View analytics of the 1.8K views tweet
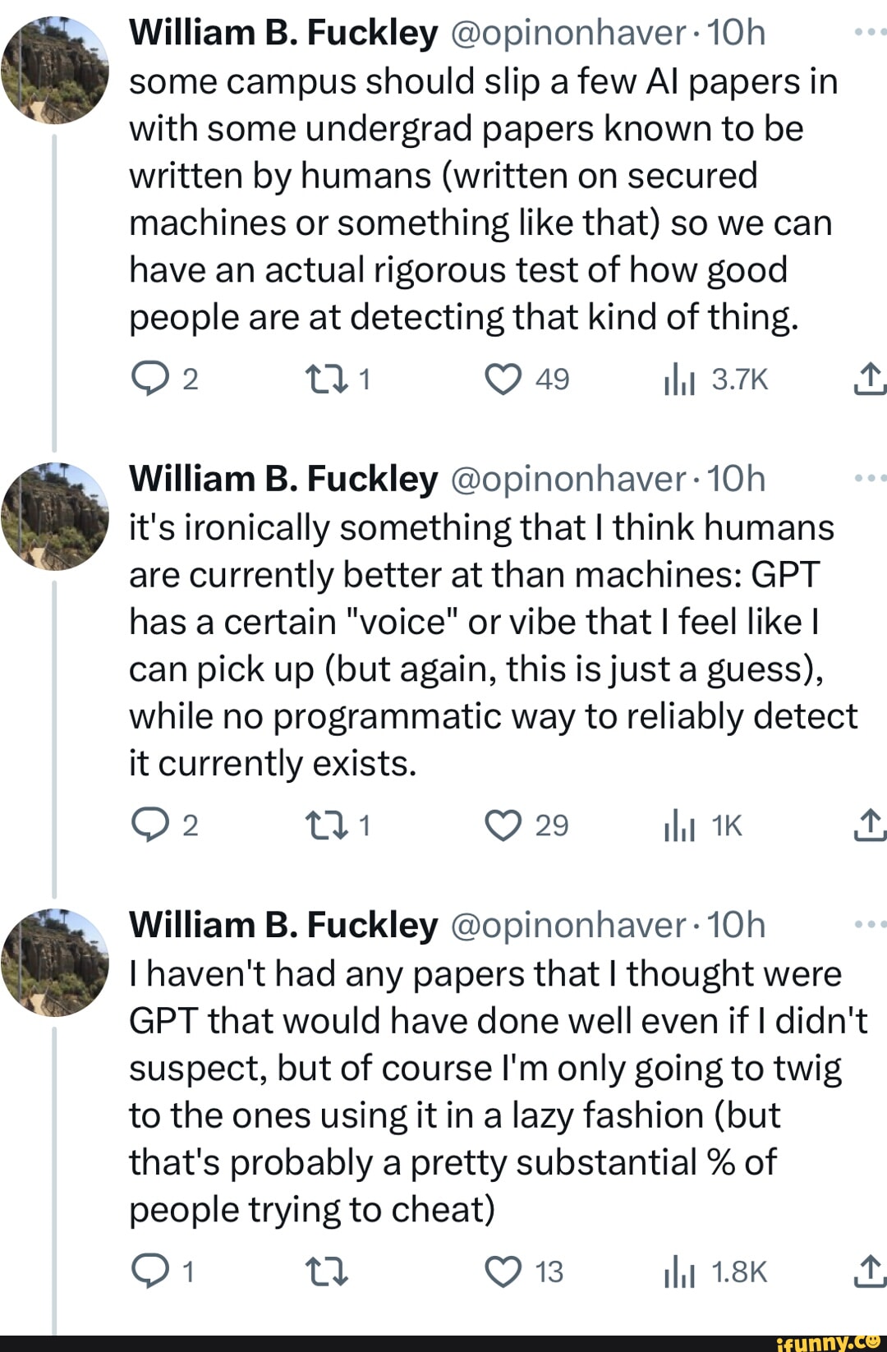Viewport: 887px width, 1352px height. [679, 1272]
